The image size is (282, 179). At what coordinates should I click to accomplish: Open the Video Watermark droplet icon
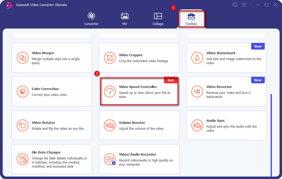coord(197,58)
